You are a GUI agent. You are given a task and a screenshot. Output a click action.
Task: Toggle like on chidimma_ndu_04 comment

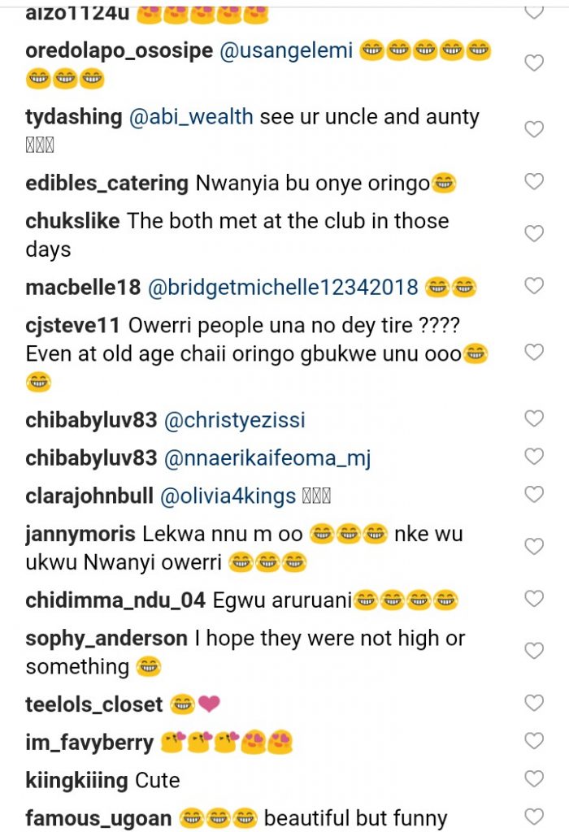click(x=533, y=599)
